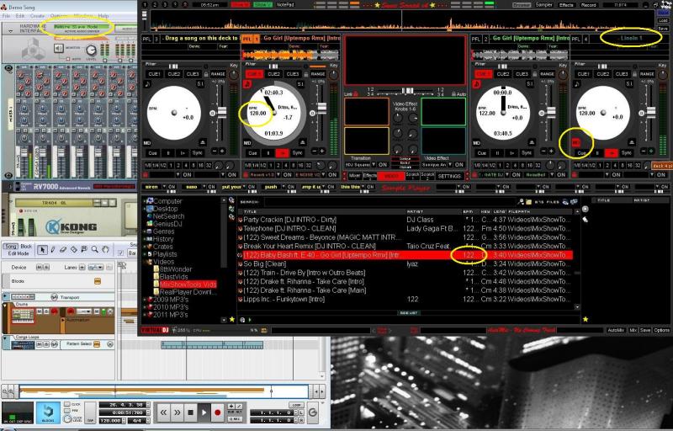The width and height of the screenshot is (673, 431).
Task: Expand the 2009 MP3's folder
Action: click(x=145, y=299)
